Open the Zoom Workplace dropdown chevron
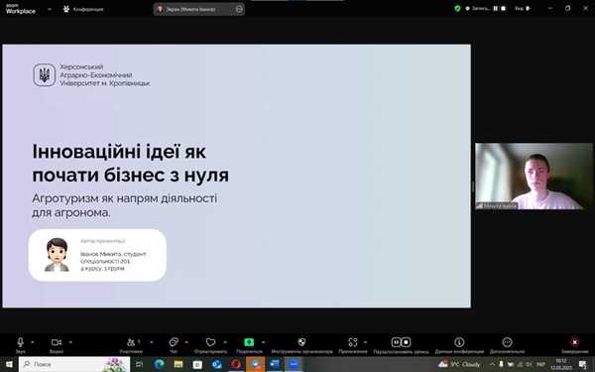The width and height of the screenshot is (595, 372). point(50,9)
